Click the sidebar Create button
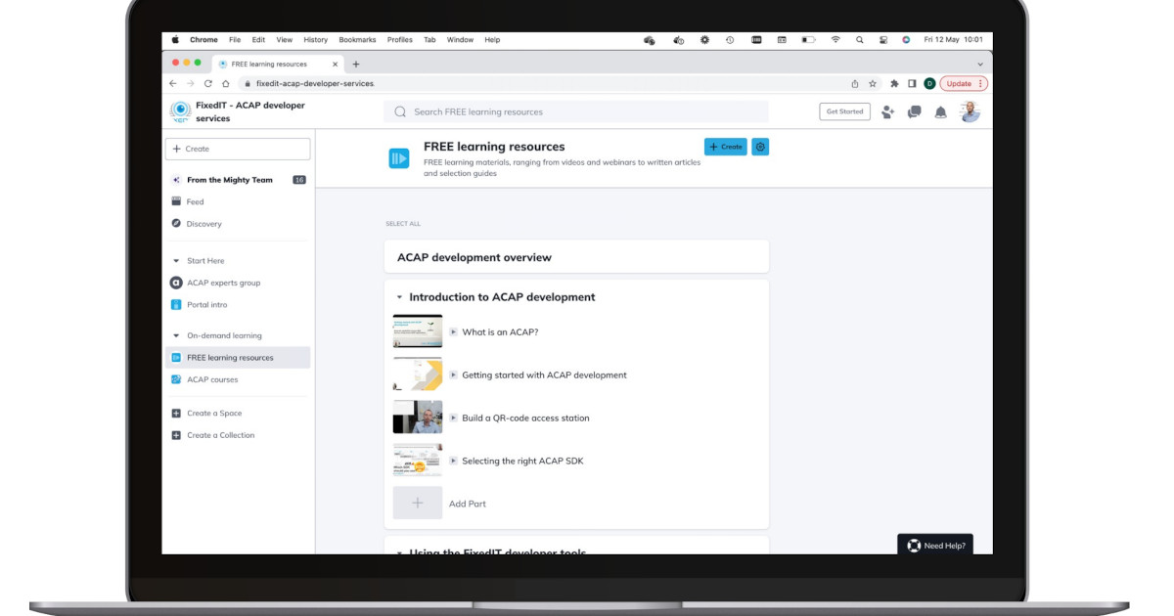The width and height of the screenshot is (1174, 616). point(238,149)
